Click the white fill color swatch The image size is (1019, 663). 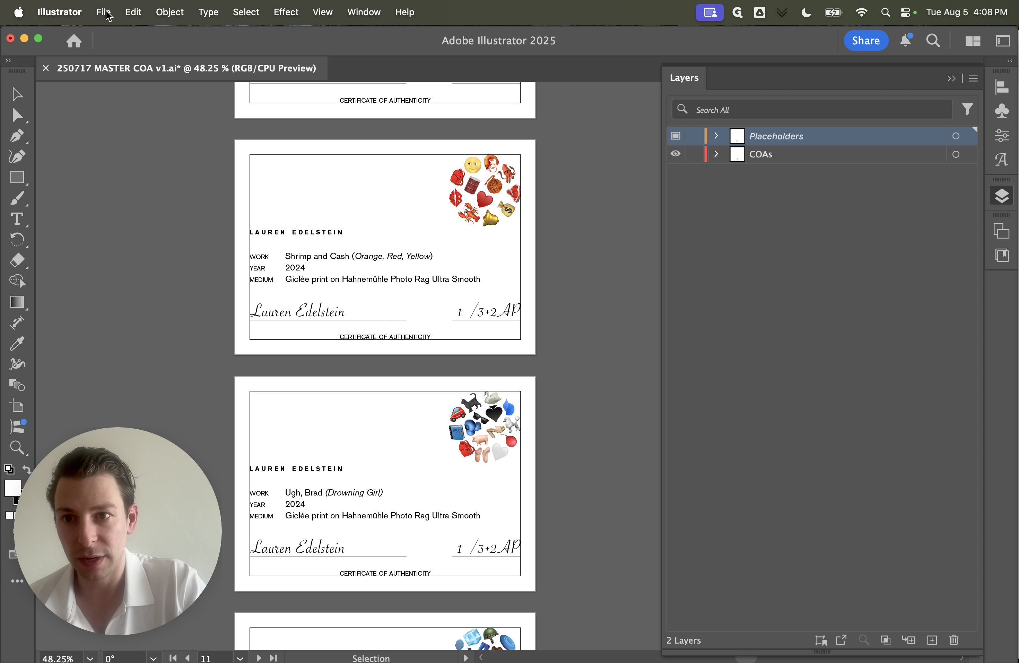[x=12, y=488]
